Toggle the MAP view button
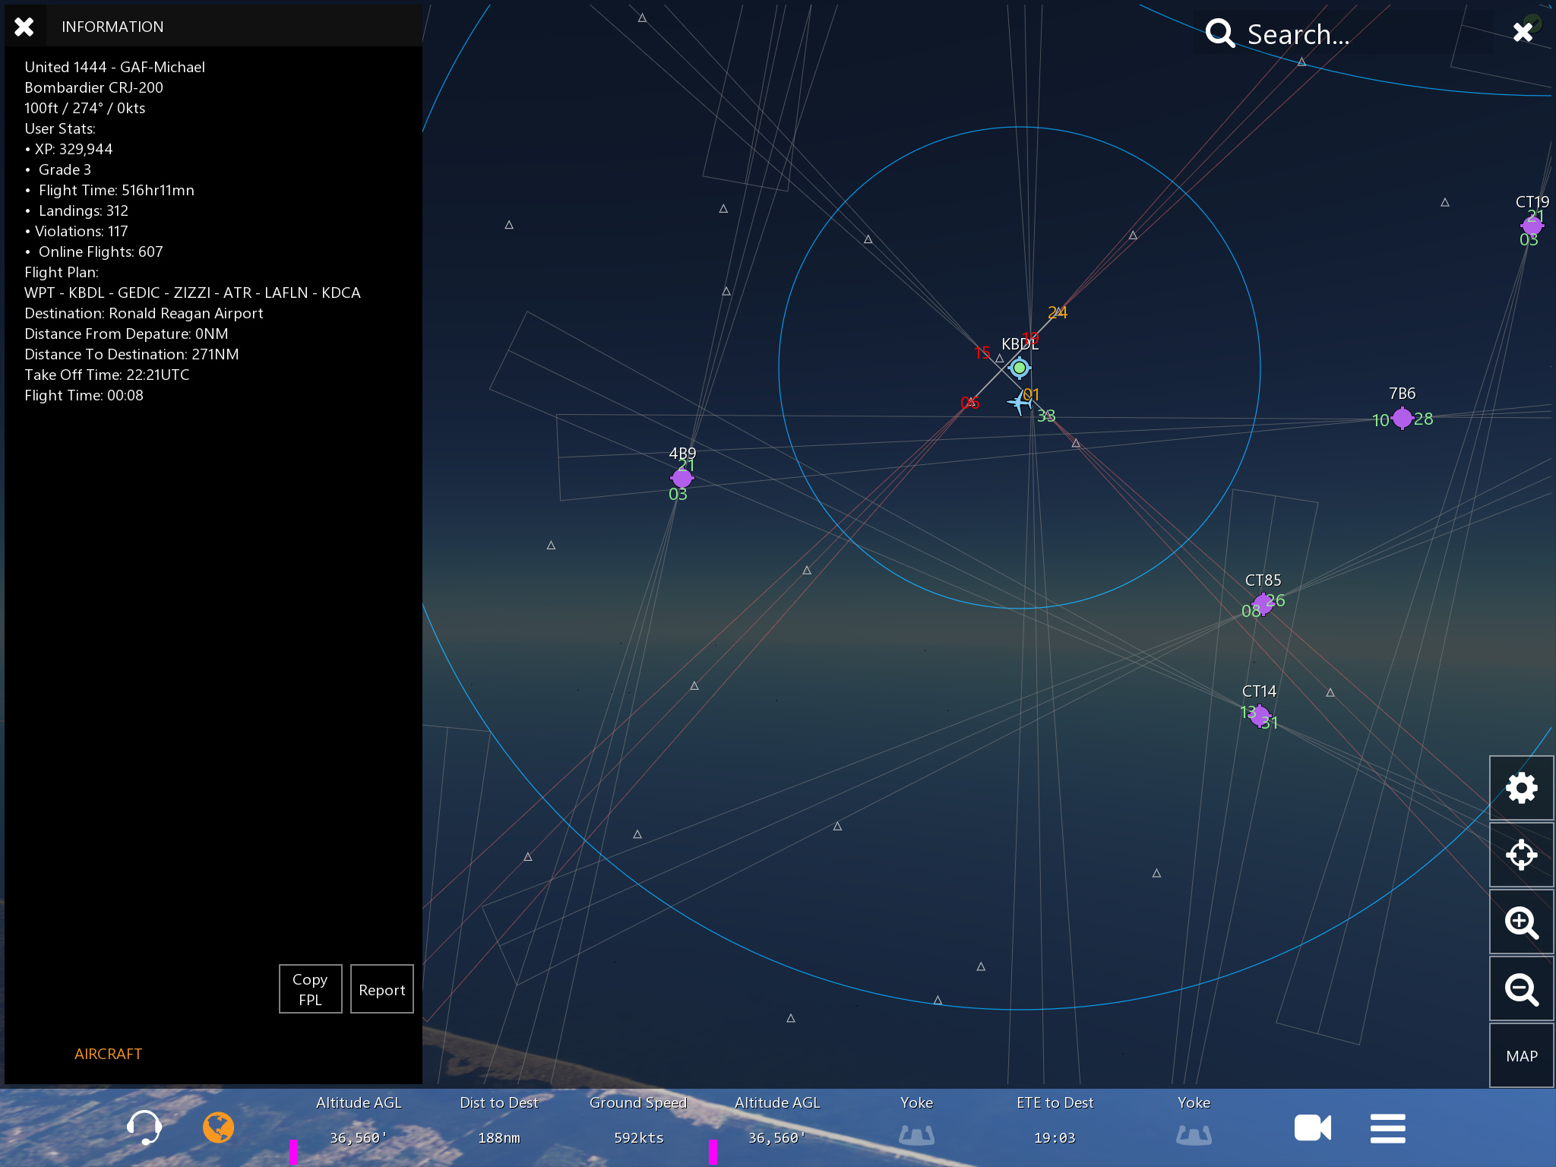The image size is (1556, 1167). [x=1521, y=1056]
